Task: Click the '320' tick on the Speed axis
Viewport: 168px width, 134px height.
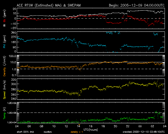Action: pyautogui.click(x=14, y=80)
